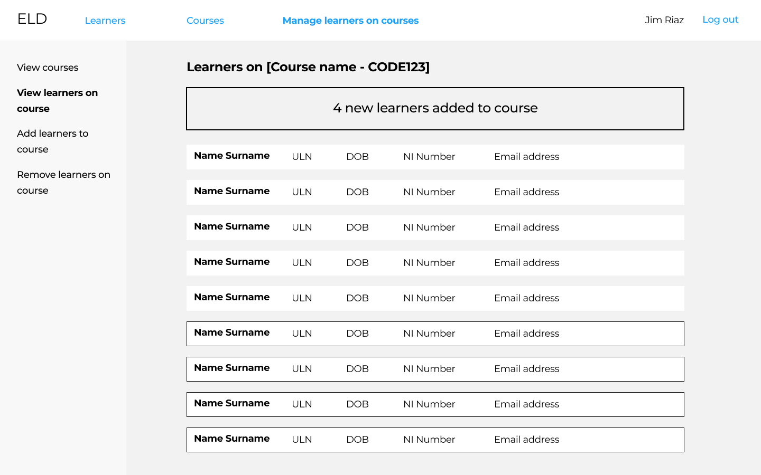The image size is (761, 475).
Task: Open the Learners navigation tab
Action: click(105, 21)
